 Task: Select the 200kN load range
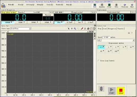point(34,22)
